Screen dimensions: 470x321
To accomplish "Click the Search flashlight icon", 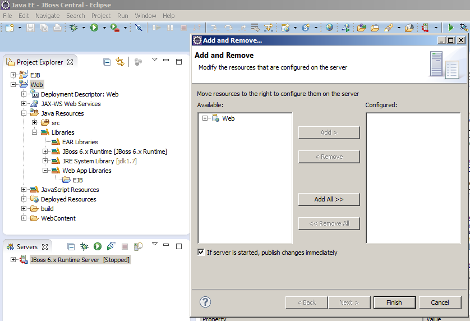I will (389, 28).
